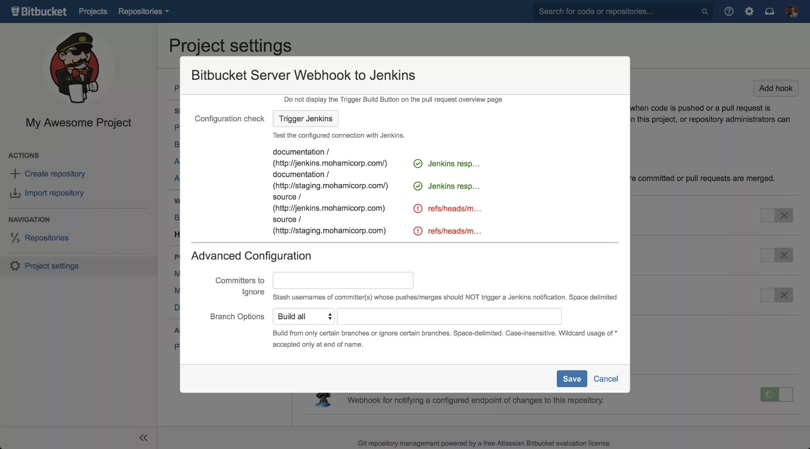Click 'Test the configured connection with Jenkins.' text
This screenshot has width=810, height=449.
(339, 135)
